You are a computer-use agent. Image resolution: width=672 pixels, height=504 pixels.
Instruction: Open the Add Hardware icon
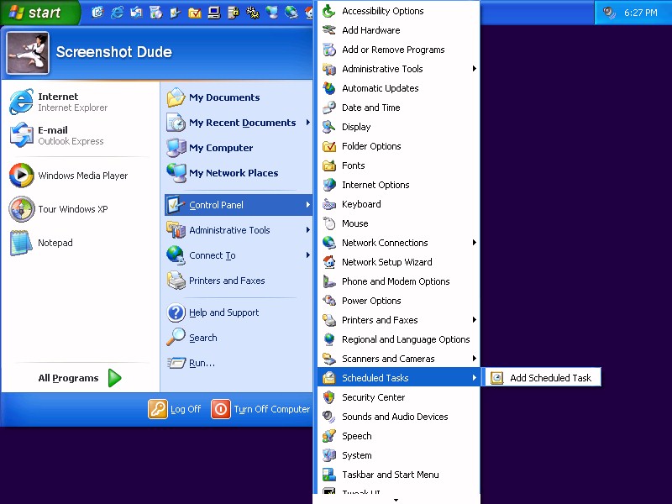coord(329,30)
